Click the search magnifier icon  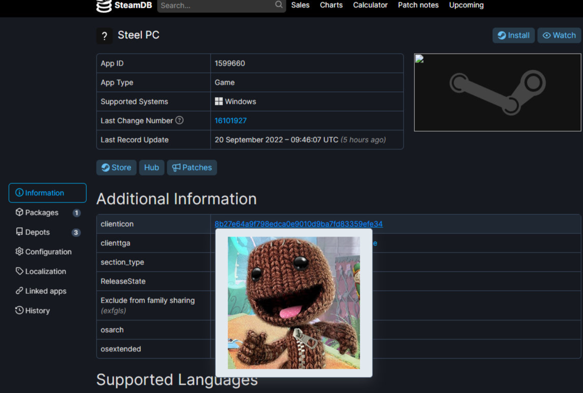(x=278, y=6)
